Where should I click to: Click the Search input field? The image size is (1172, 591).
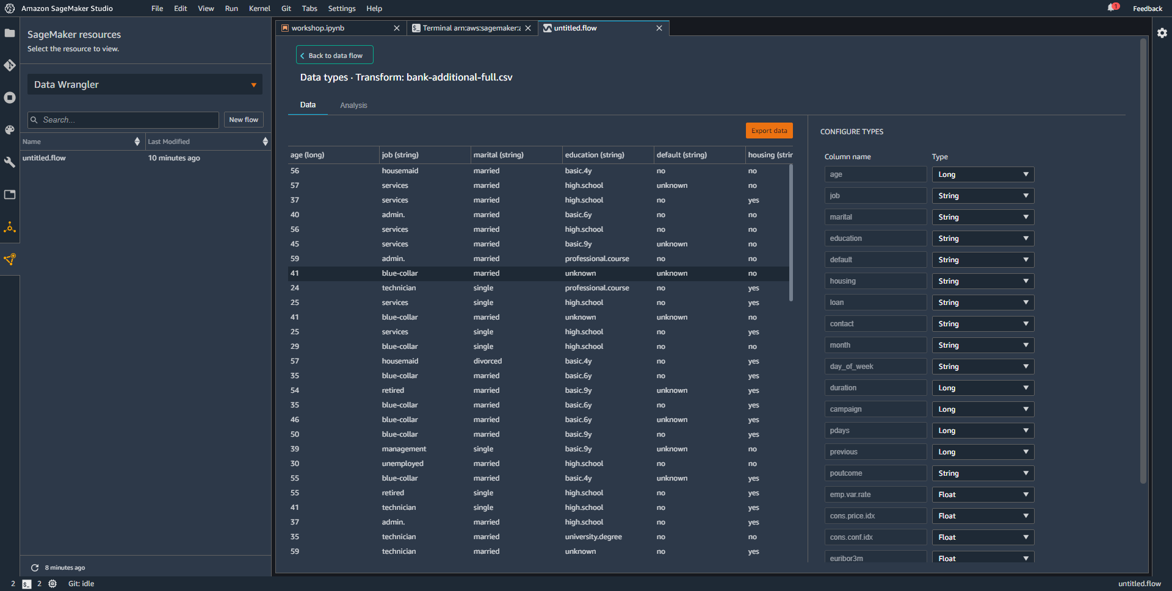coord(123,120)
